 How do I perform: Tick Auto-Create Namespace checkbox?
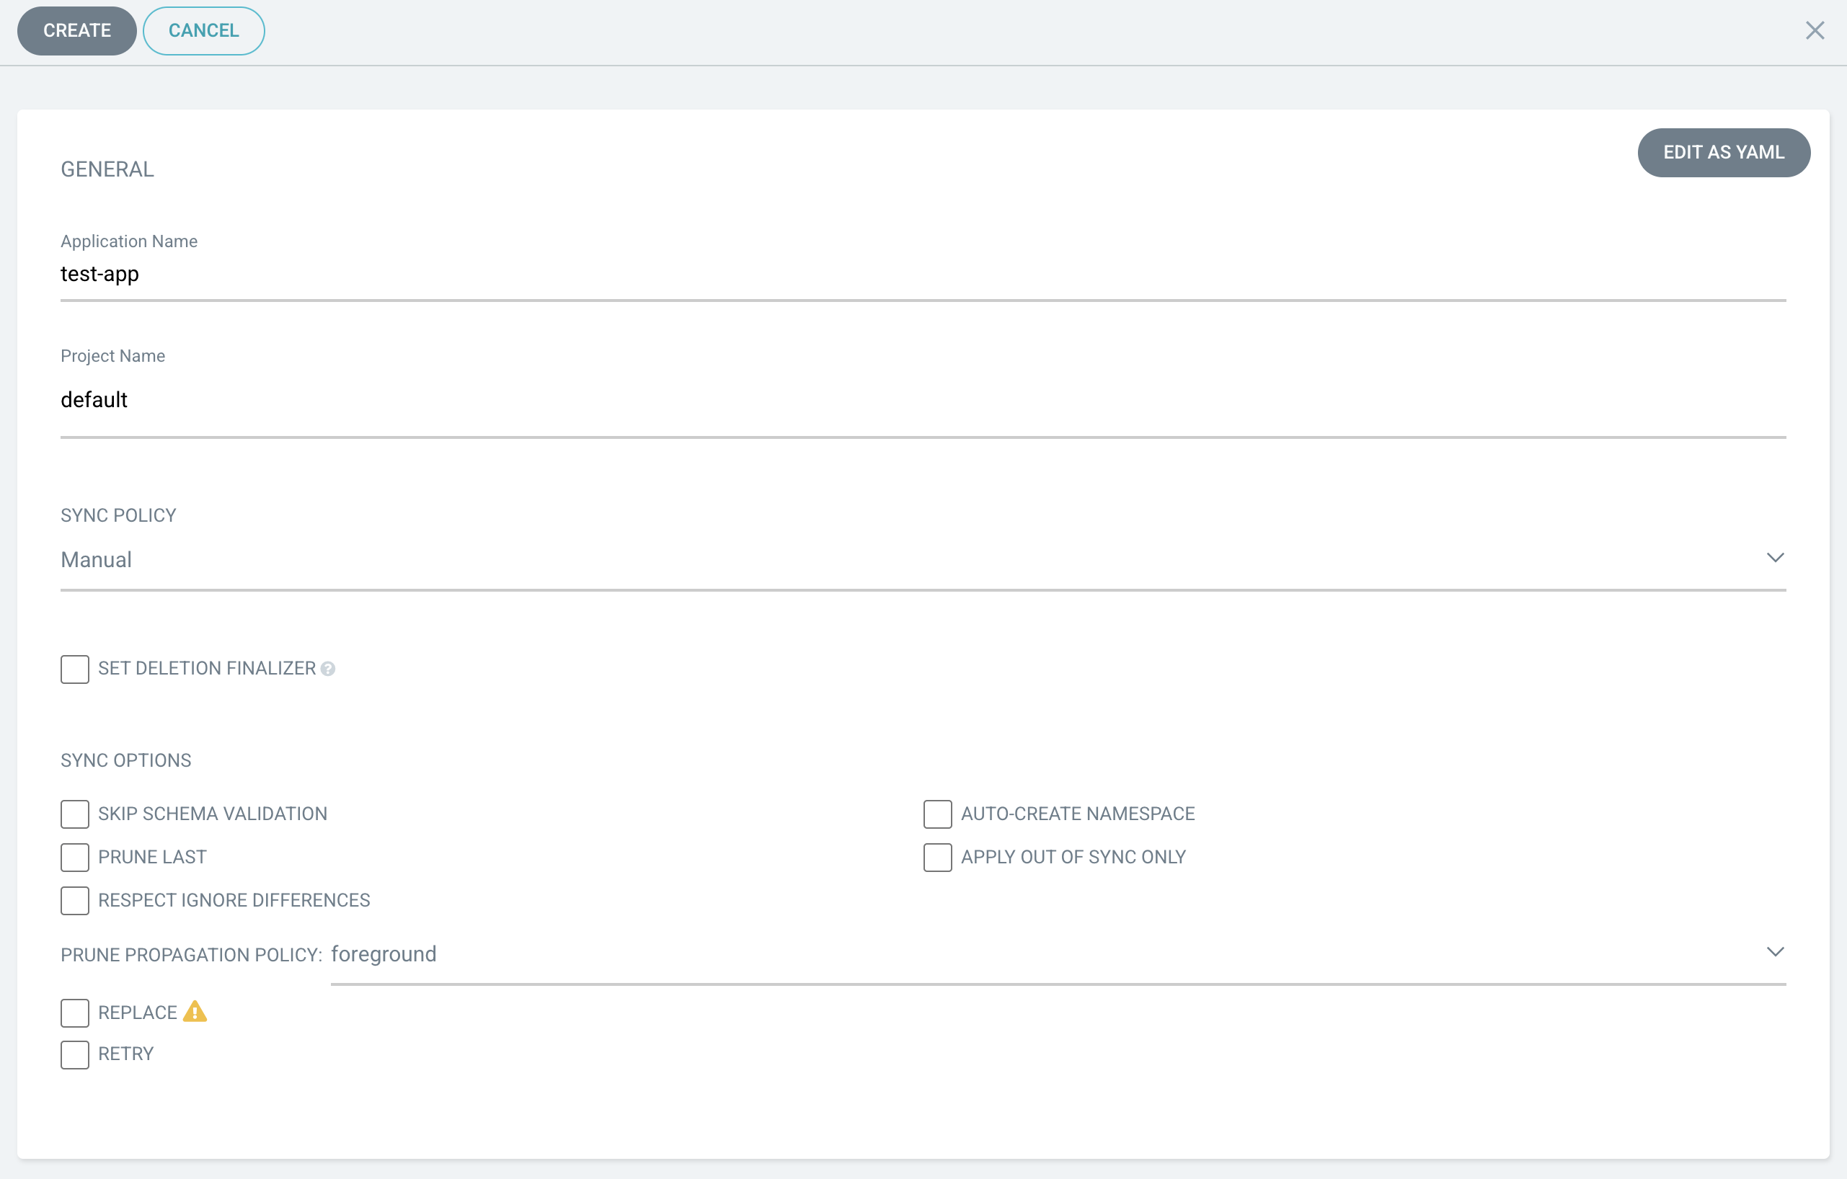pyautogui.click(x=937, y=814)
